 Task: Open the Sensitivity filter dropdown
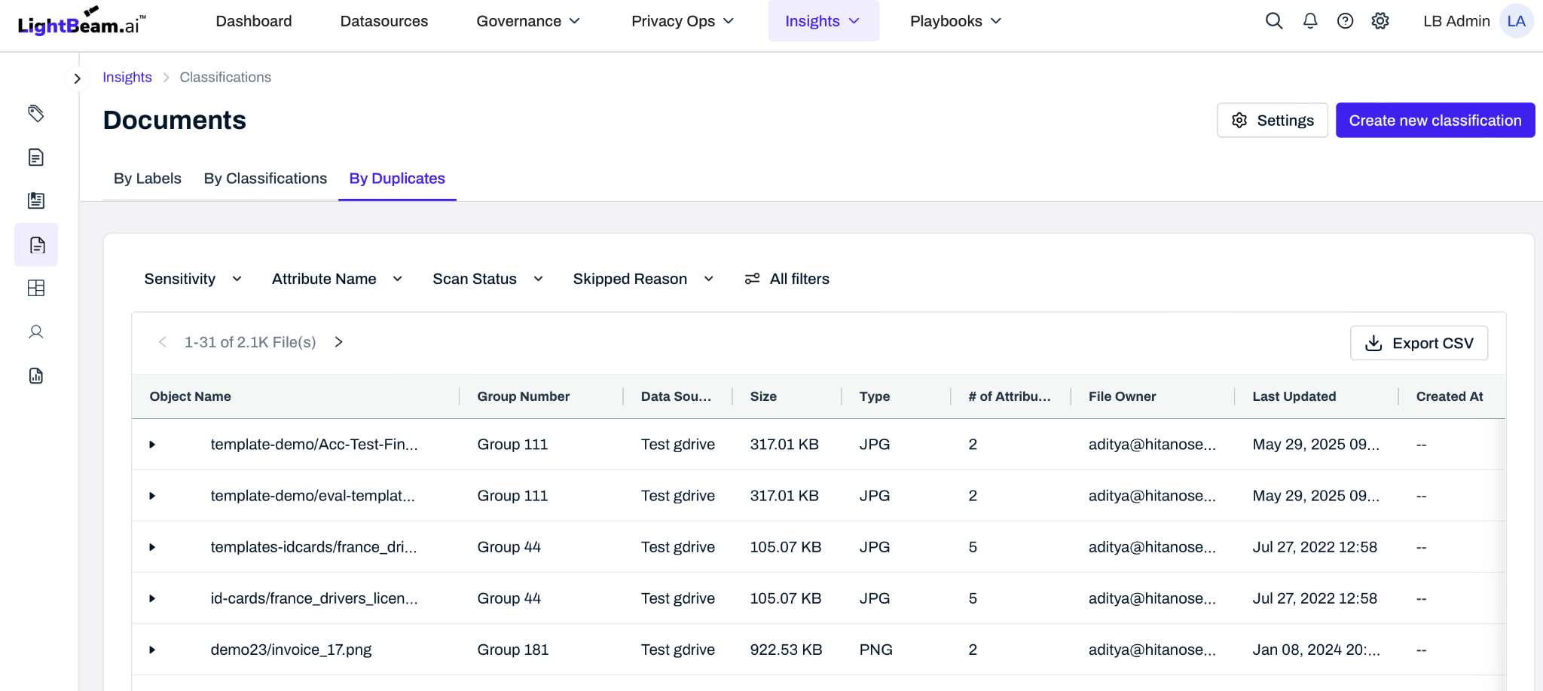(193, 279)
